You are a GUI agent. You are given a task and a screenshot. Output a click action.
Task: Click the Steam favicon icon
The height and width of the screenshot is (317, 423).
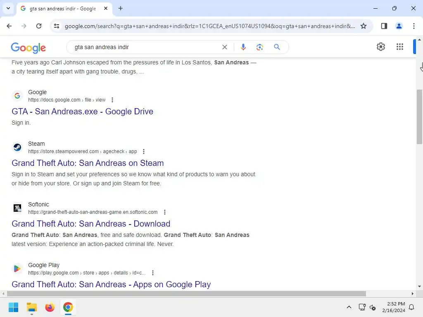click(17, 147)
